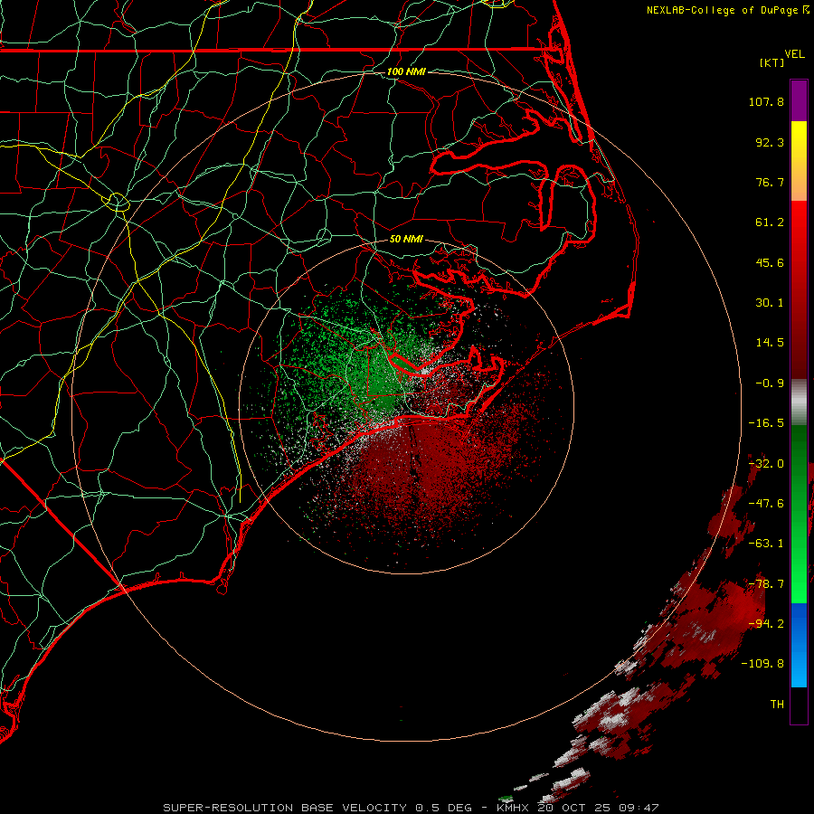Viewport: 814px width, 814px height.
Task: Click the [KT] units label
Action: (x=772, y=62)
